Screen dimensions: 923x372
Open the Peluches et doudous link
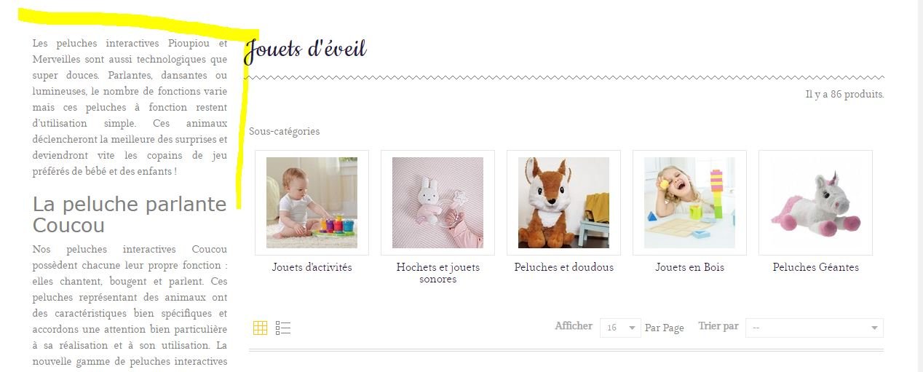click(x=563, y=267)
